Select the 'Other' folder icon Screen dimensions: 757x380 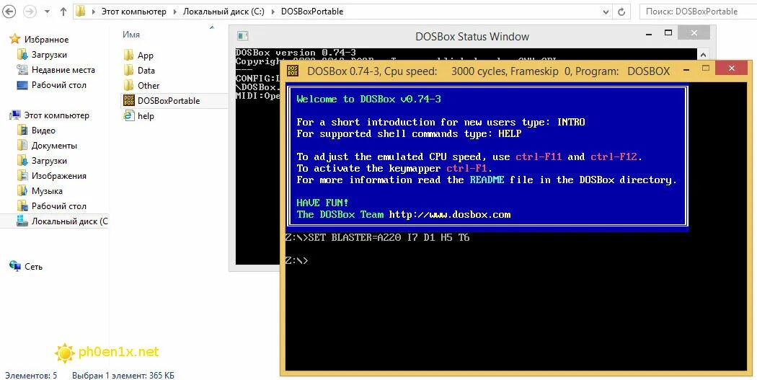coord(128,86)
